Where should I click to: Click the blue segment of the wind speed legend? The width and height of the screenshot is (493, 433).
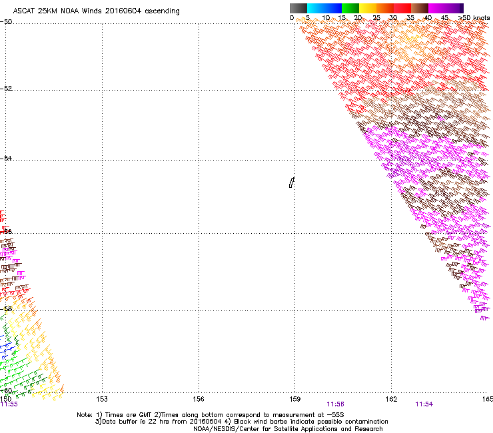point(333,8)
